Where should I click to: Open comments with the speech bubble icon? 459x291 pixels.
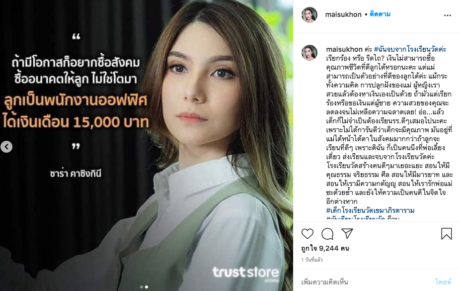(x=327, y=234)
